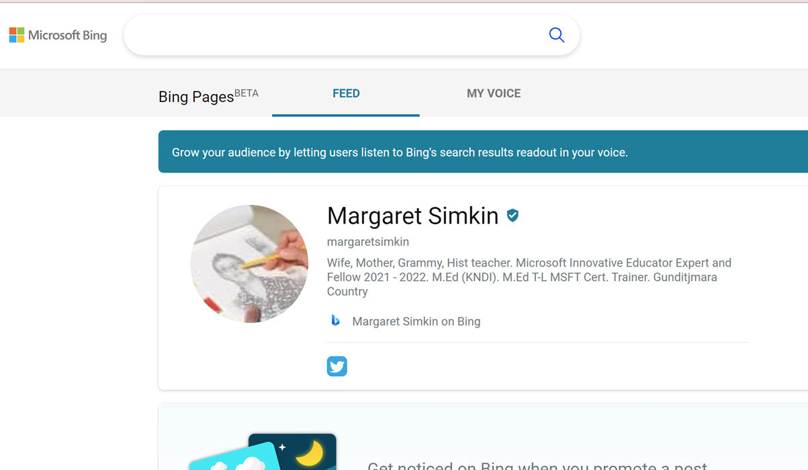Click the magnifying glass search icon
The height and width of the screenshot is (470, 808).
click(x=556, y=35)
